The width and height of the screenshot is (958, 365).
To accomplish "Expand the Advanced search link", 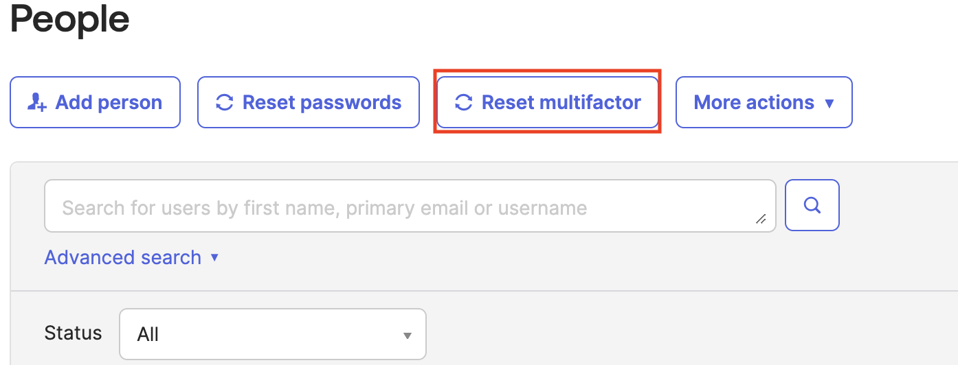I will pos(123,257).
